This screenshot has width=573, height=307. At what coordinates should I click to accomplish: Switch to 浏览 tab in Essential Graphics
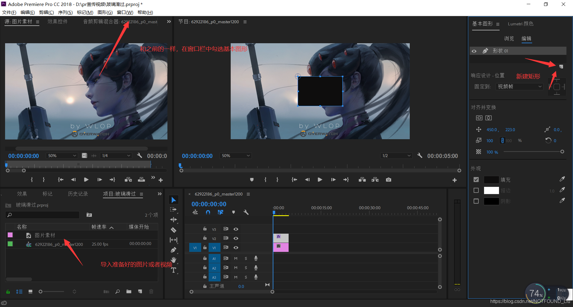tap(509, 38)
